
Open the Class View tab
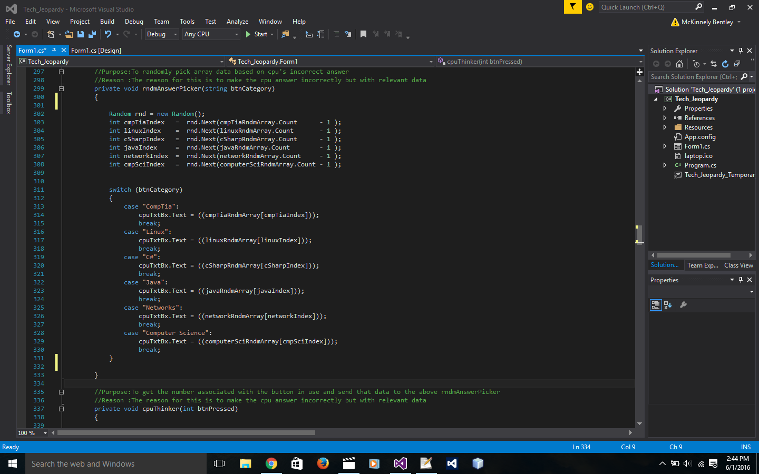point(738,265)
